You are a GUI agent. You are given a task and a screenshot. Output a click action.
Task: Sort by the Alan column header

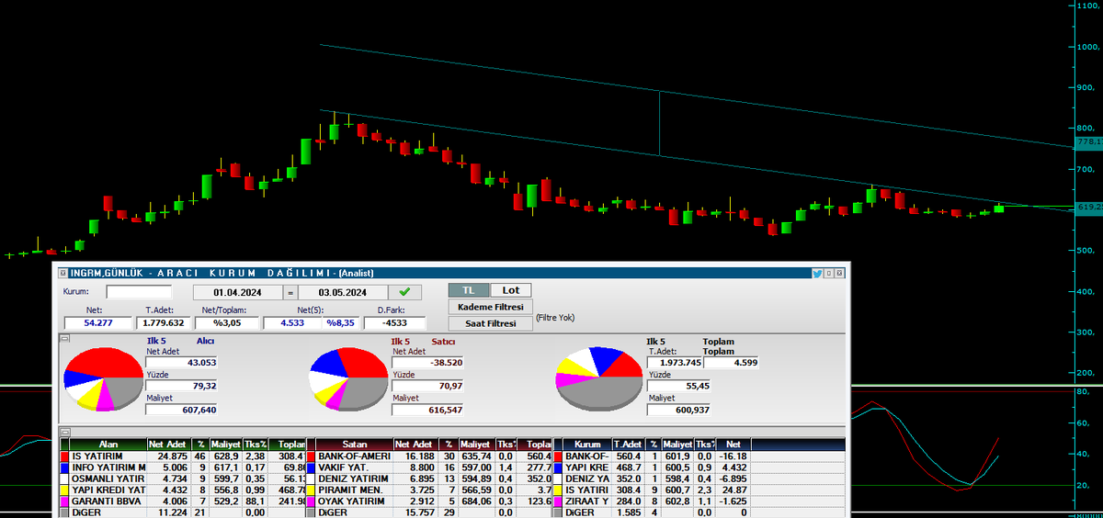pos(108,444)
